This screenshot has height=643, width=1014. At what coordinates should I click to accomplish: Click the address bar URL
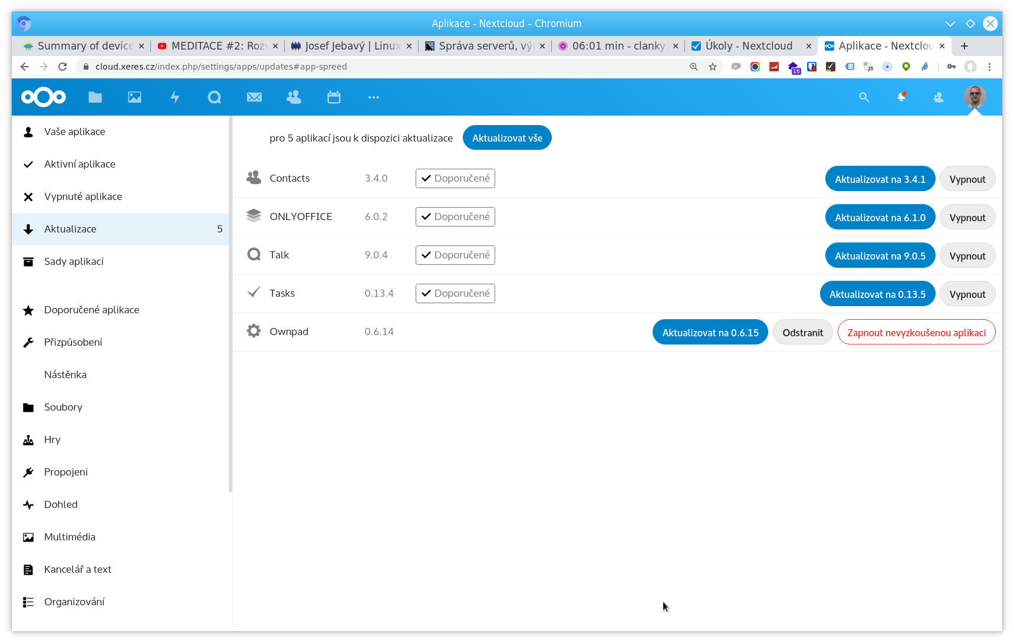click(x=221, y=67)
